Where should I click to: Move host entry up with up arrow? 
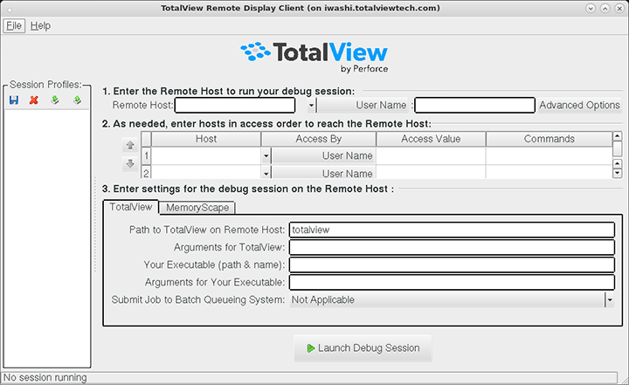pos(130,146)
